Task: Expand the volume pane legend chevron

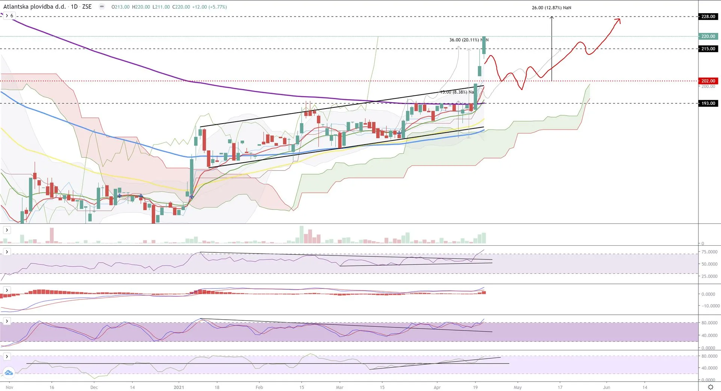Action: tap(7, 230)
